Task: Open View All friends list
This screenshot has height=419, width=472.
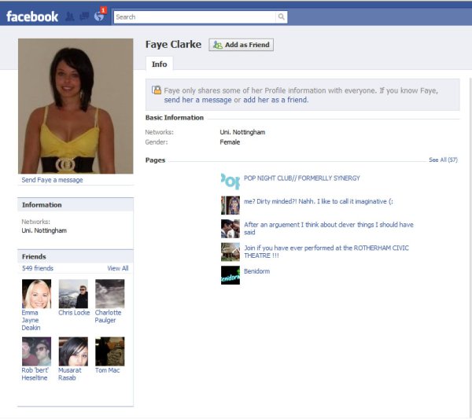Action: pos(117,268)
